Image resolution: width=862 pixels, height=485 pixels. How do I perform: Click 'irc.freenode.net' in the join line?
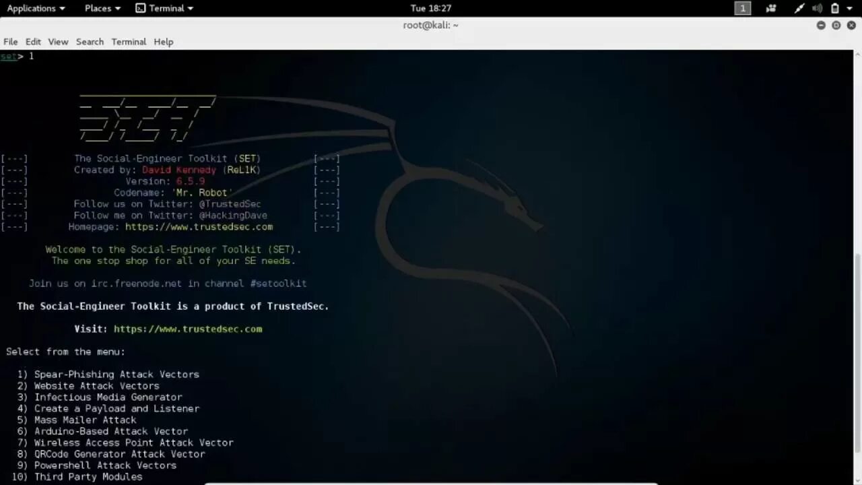[137, 284]
